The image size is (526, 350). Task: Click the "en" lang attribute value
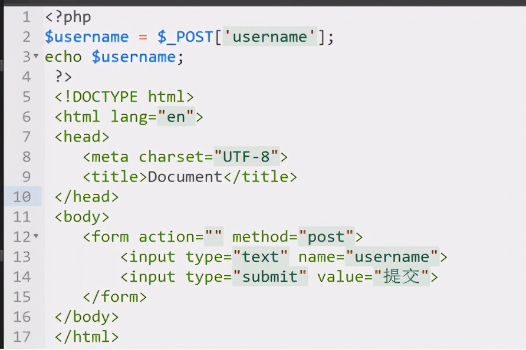[177, 116]
